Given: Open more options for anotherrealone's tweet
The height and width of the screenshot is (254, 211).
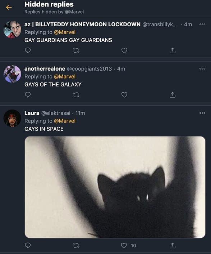Looking at the screenshot, I should [202, 69].
